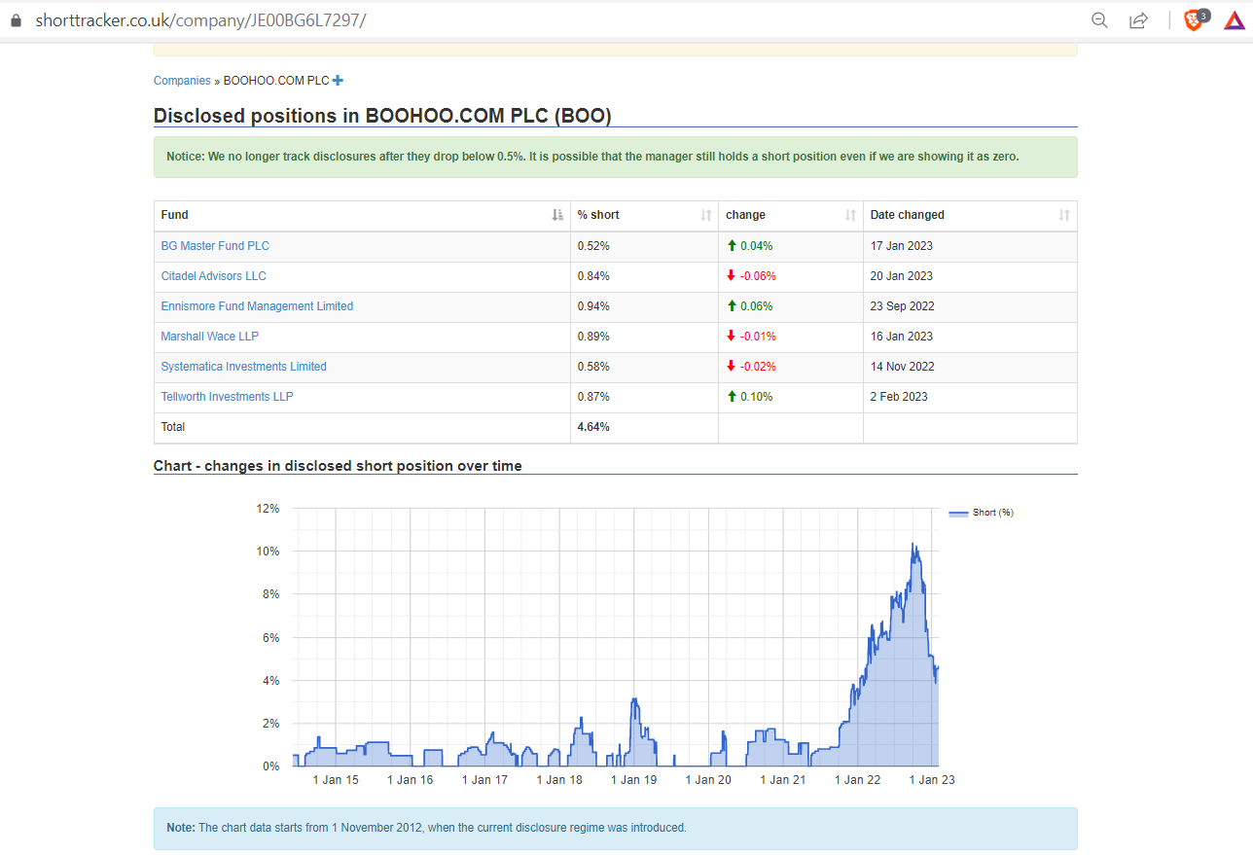Toggle the Short (%) chart legend swatch
This screenshot has width=1253, height=855.
coord(958,513)
